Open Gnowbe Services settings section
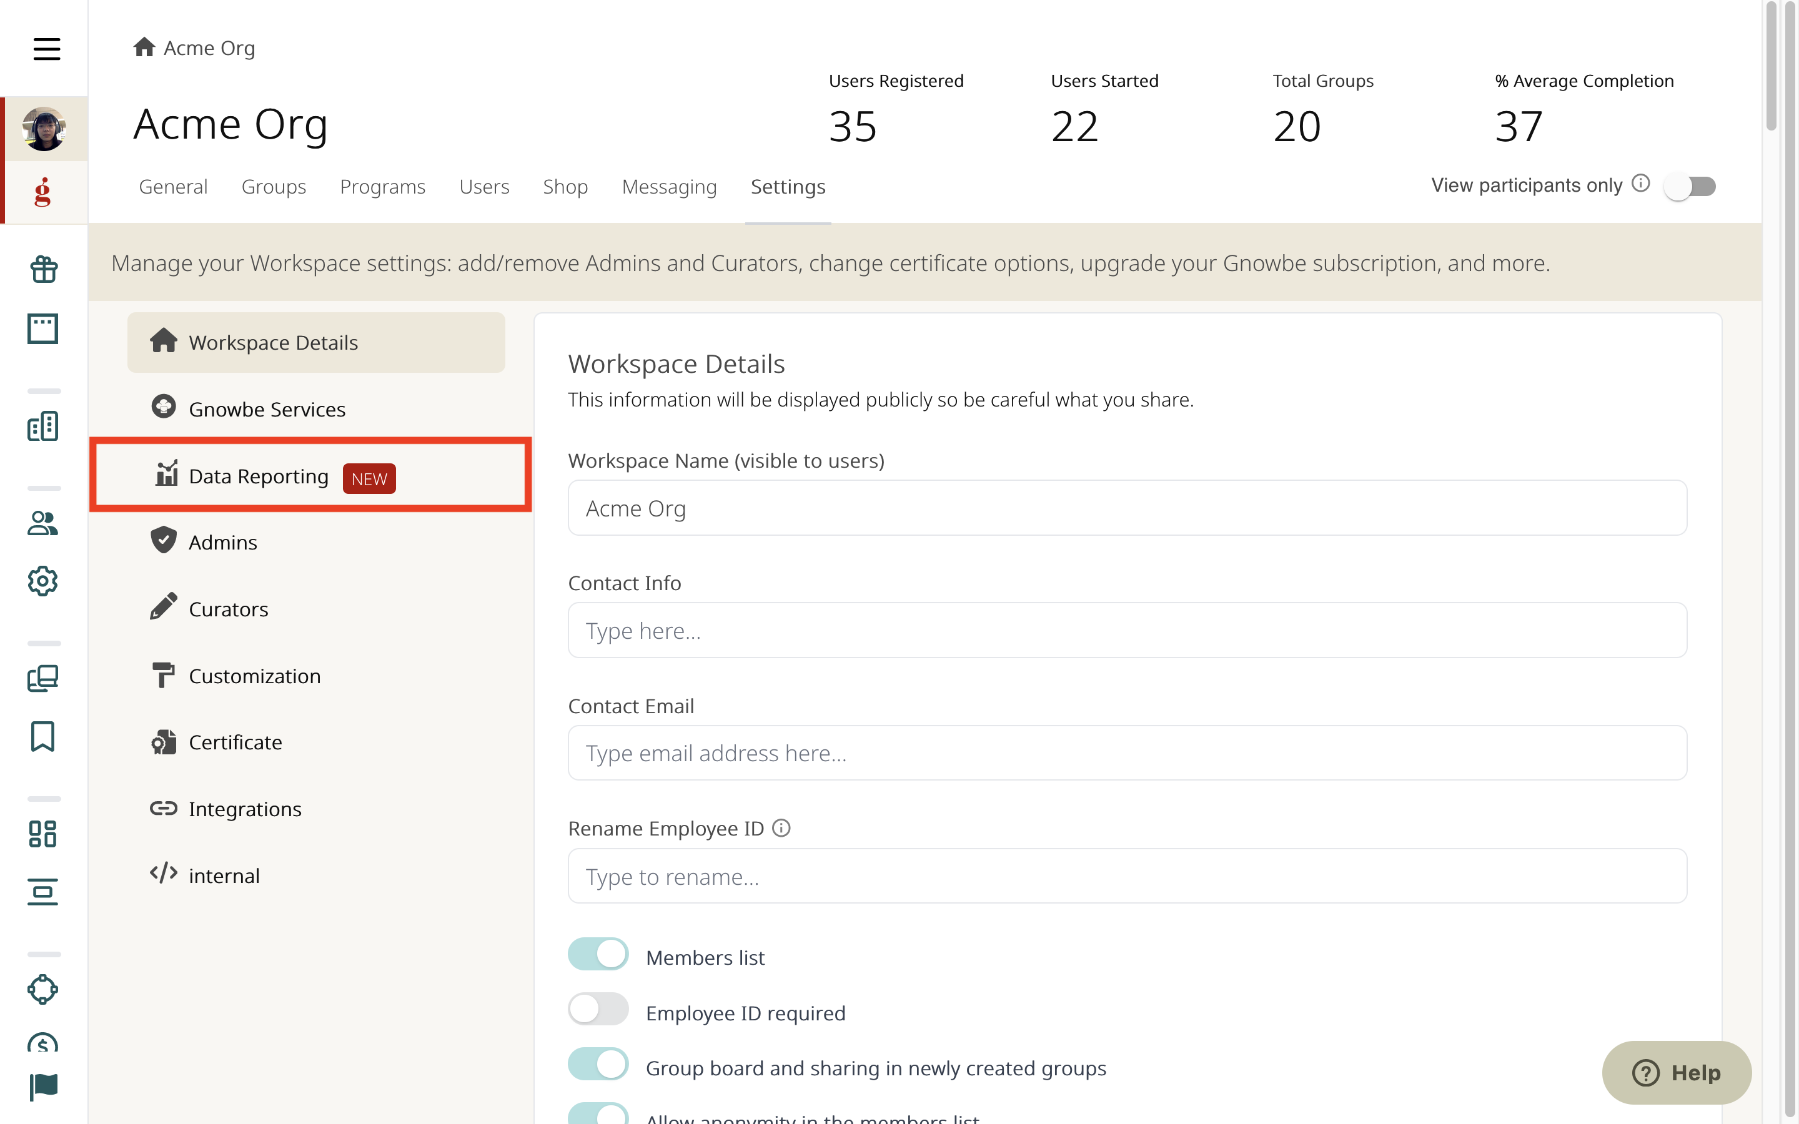 [x=316, y=410]
